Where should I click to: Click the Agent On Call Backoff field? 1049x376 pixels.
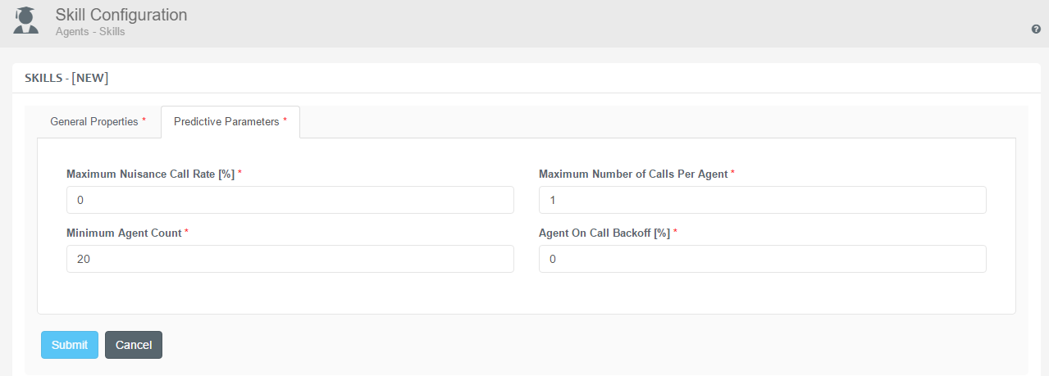pyautogui.click(x=763, y=259)
